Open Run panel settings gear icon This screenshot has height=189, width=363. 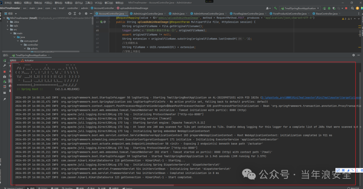[354, 55]
